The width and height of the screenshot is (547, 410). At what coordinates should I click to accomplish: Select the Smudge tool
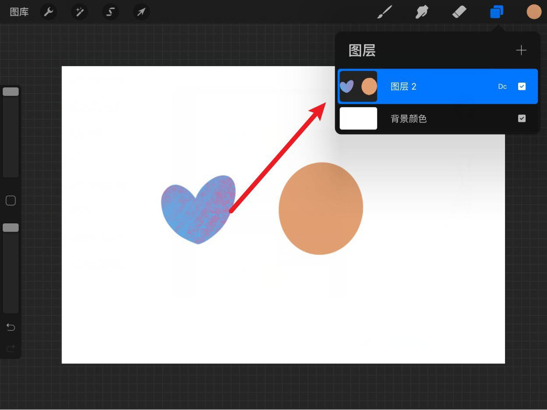421,12
